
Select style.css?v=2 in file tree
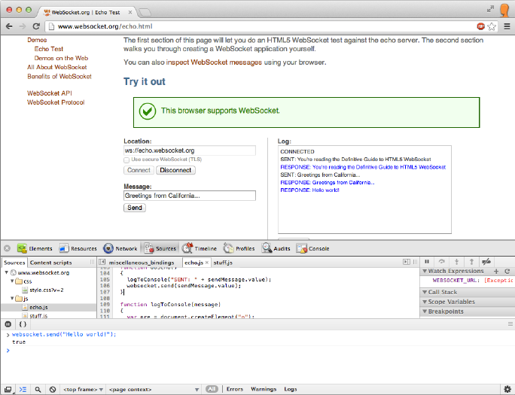(x=47, y=290)
